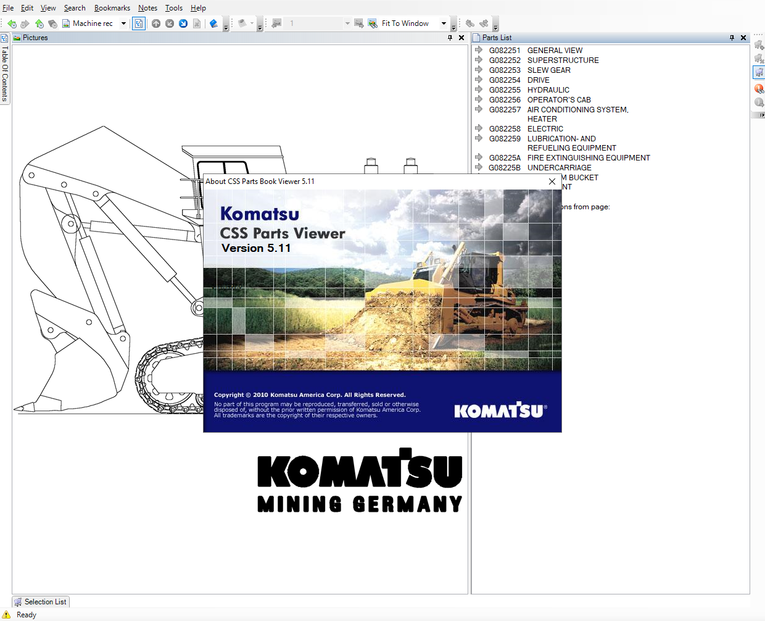This screenshot has height=621, width=765.
Task: Toggle the auto-hide pin on Pictures panel
Action: click(451, 38)
